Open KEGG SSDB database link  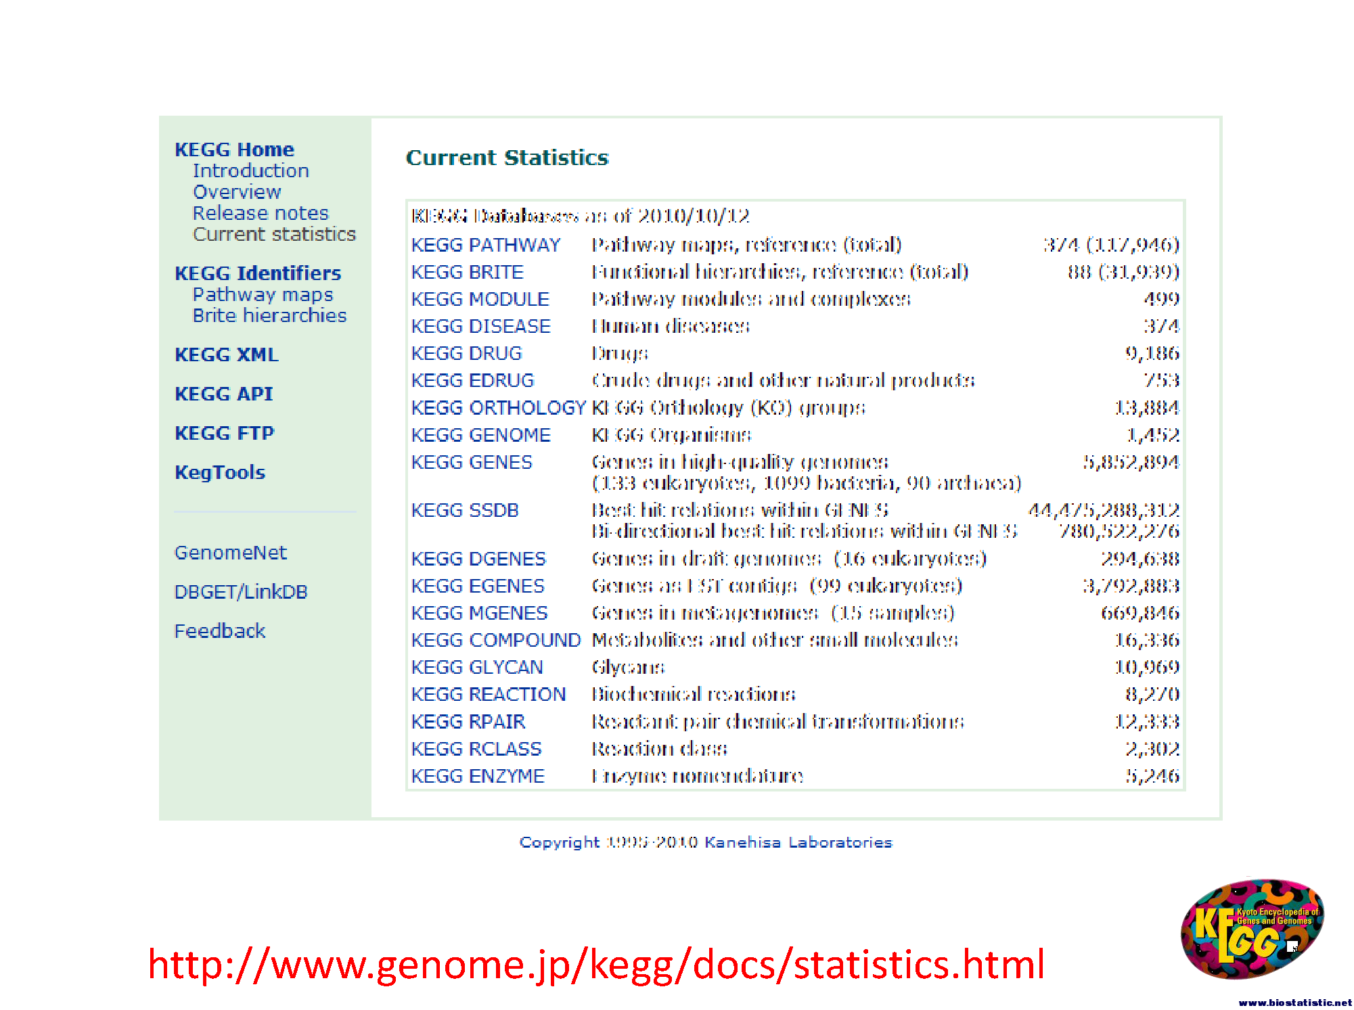[x=465, y=510]
